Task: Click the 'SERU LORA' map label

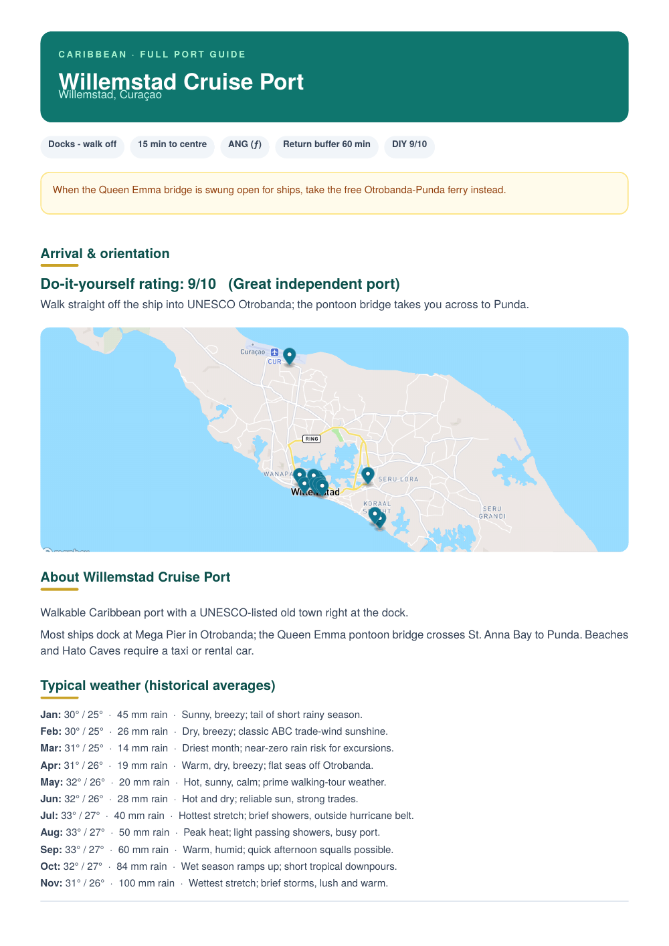Action: tap(398, 479)
